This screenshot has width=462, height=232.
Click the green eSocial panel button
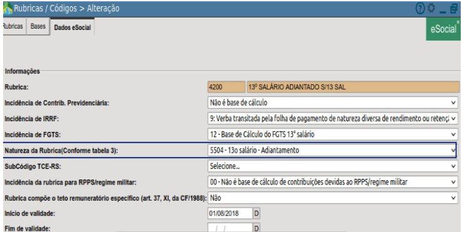point(443,29)
